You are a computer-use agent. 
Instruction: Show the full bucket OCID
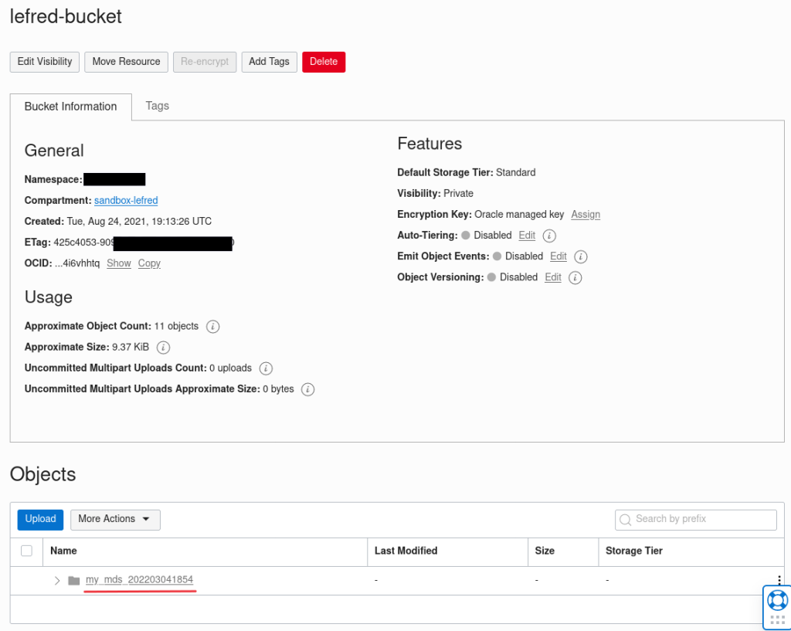pos(119,263)
